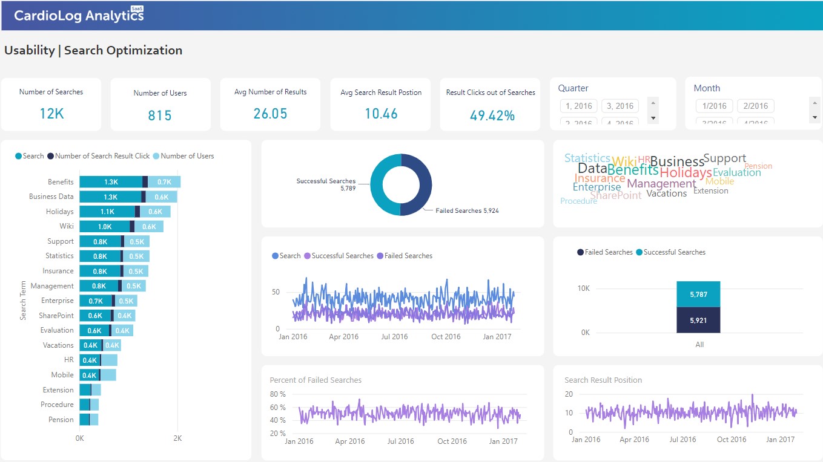Click the 49.42% Result Clicks value

pyautogui.click(x=492, y=115)
